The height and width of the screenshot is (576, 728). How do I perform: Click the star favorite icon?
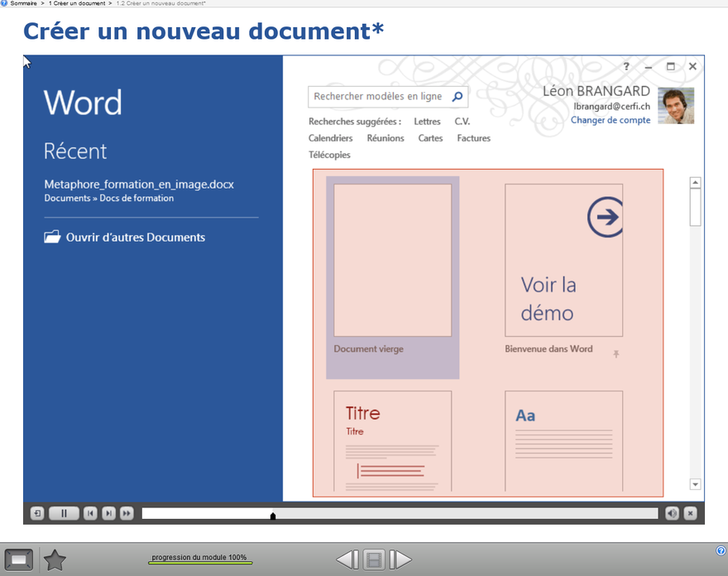click(x=55, y=560)
